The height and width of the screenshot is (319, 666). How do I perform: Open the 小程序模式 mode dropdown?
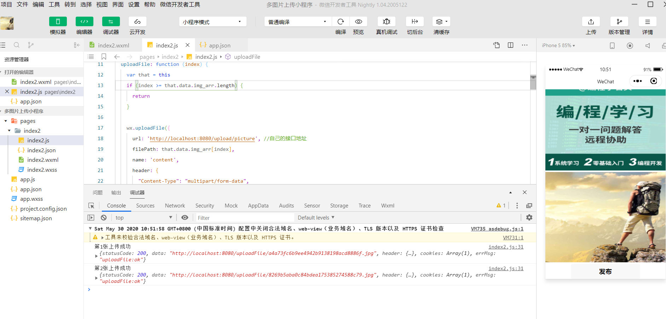coord(213,22)
